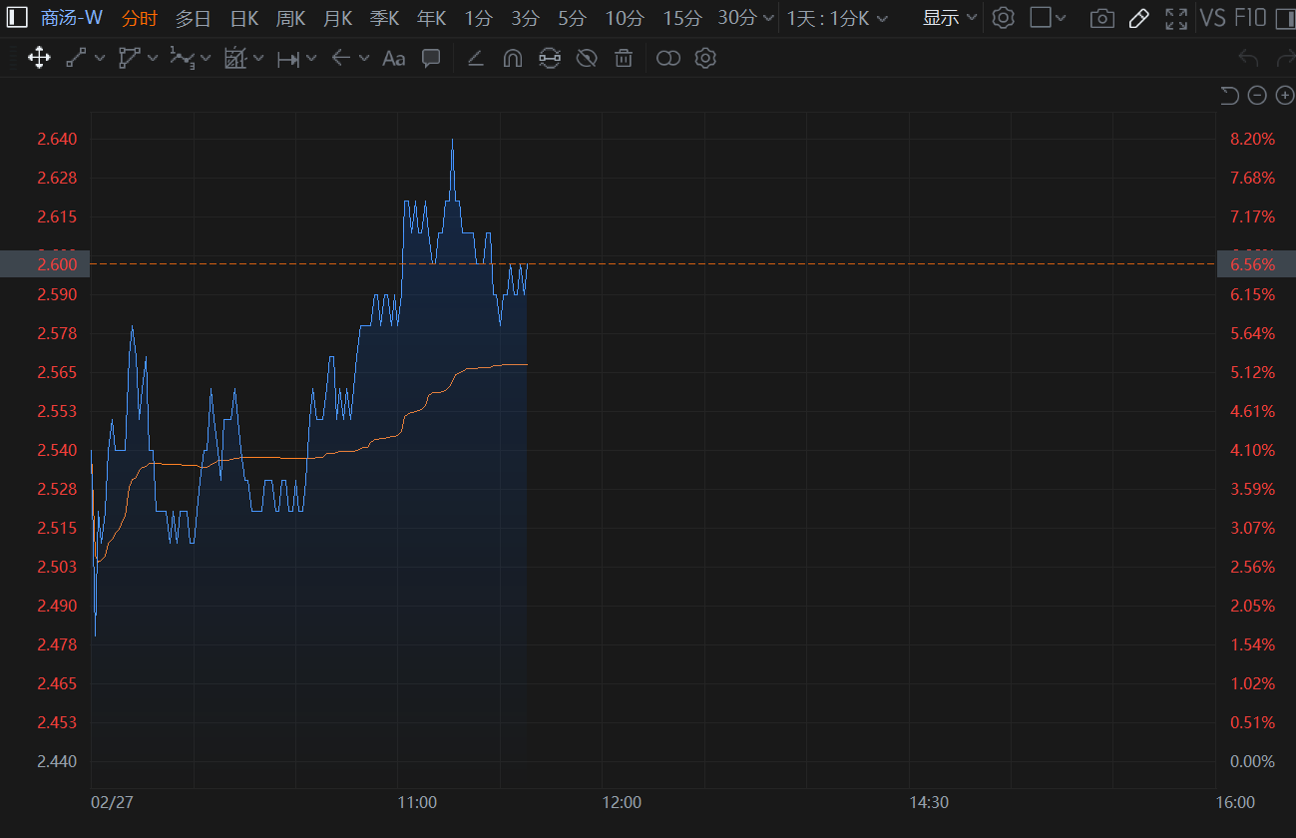Select the magnet snap tool
Viewport: 1296px width, 838px height.
[512, 59]
